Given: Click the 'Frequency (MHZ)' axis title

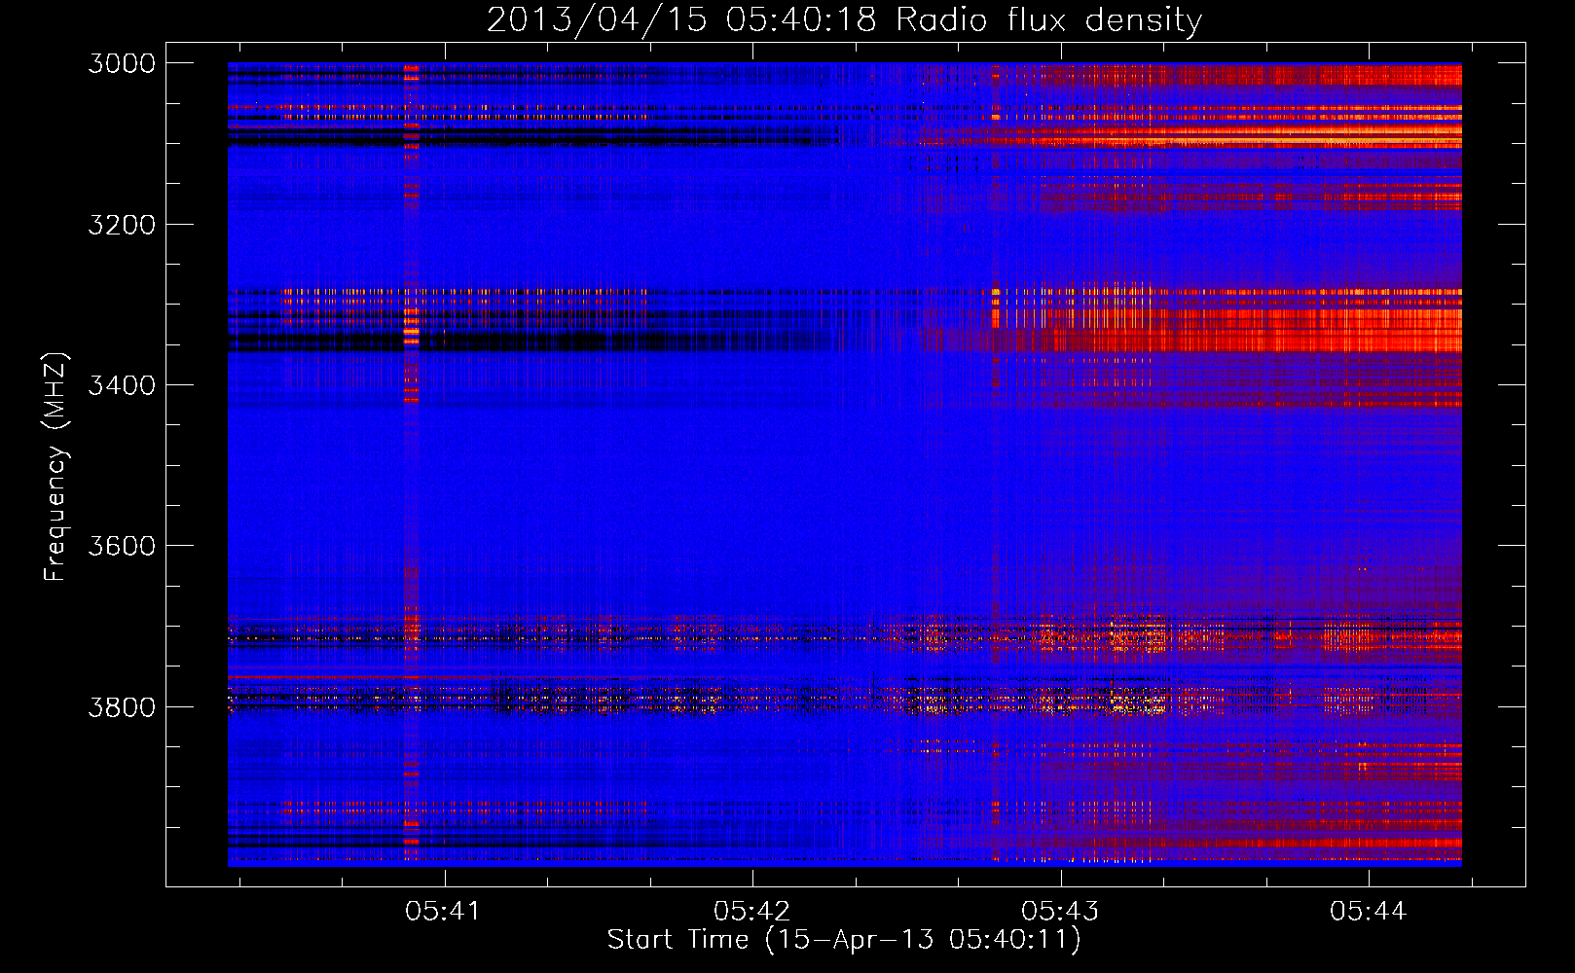Looking at the screenshot, I should click(x=55, y=467).
